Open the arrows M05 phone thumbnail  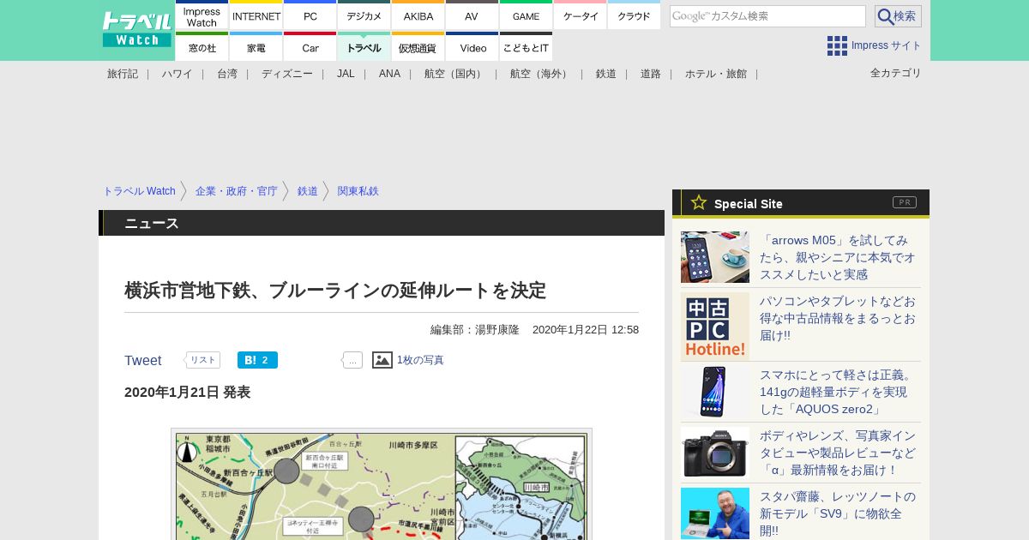click(715, 257)
